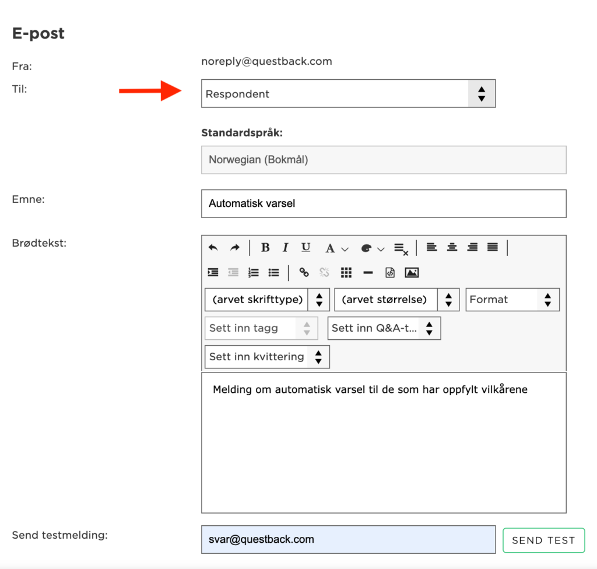Insert a bulleted list
Image resolution: width=597 pixels, height=569 pixels.
[273, 272]
